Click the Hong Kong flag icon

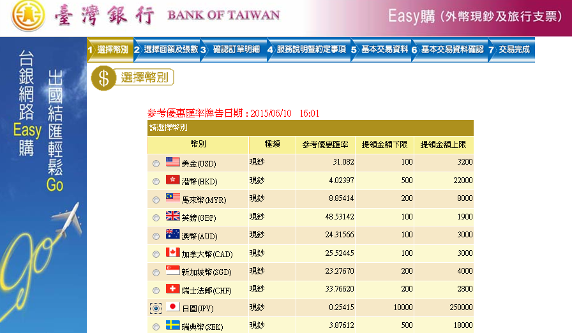click(172, 179)
